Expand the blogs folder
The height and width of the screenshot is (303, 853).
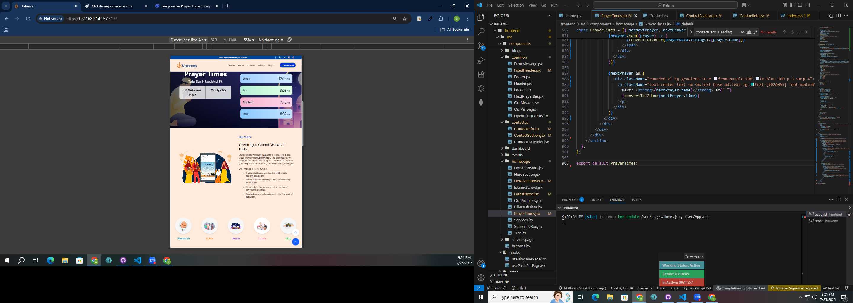(x=502, y=51)
